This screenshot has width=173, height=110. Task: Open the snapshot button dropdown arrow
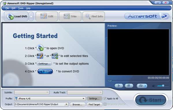146,86
